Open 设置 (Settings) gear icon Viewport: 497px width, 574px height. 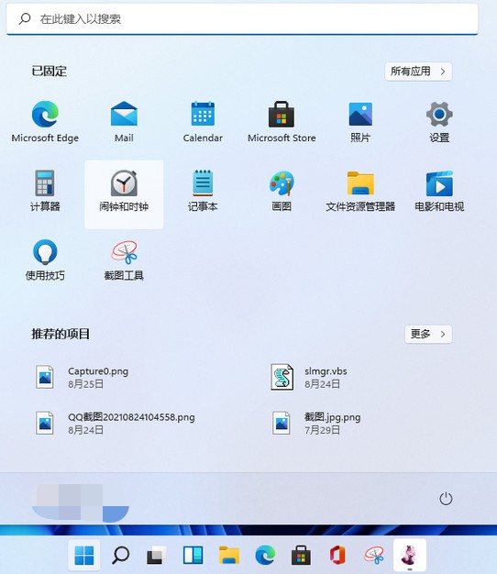pos(439,123)
